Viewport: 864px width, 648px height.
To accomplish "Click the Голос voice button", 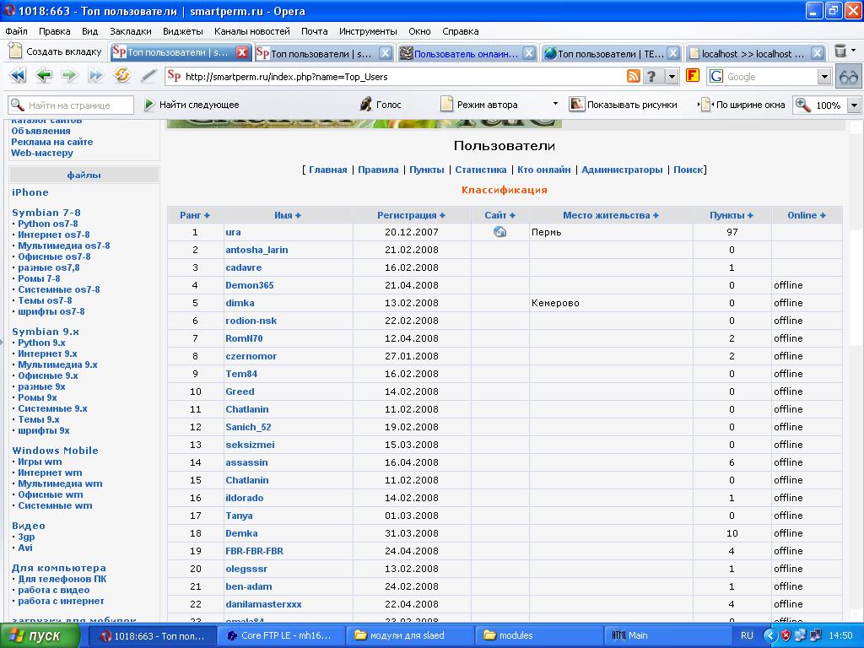I will coord(381,105).
